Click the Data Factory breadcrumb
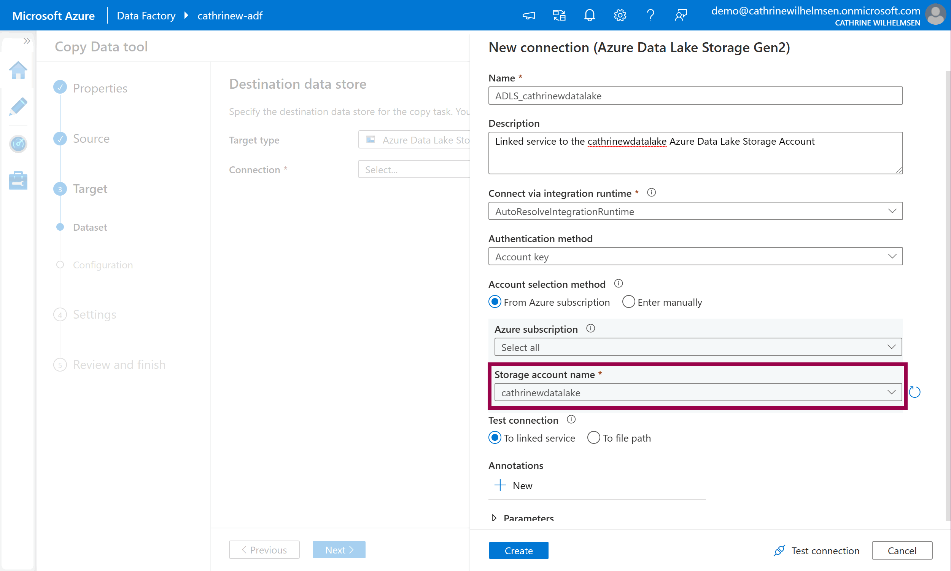 pos(146,15)
